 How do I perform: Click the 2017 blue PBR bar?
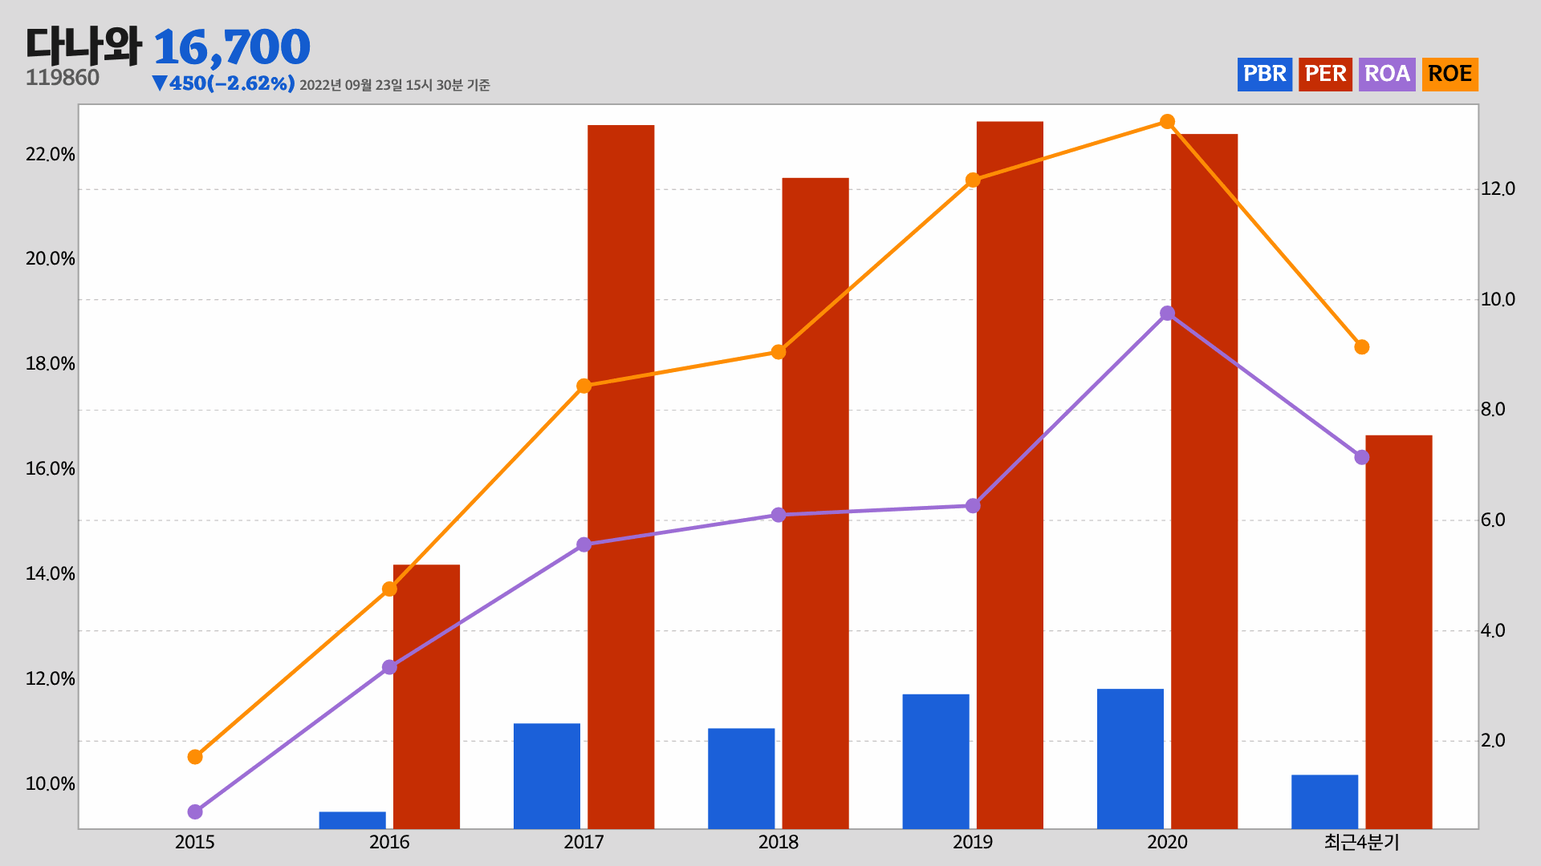547,776
